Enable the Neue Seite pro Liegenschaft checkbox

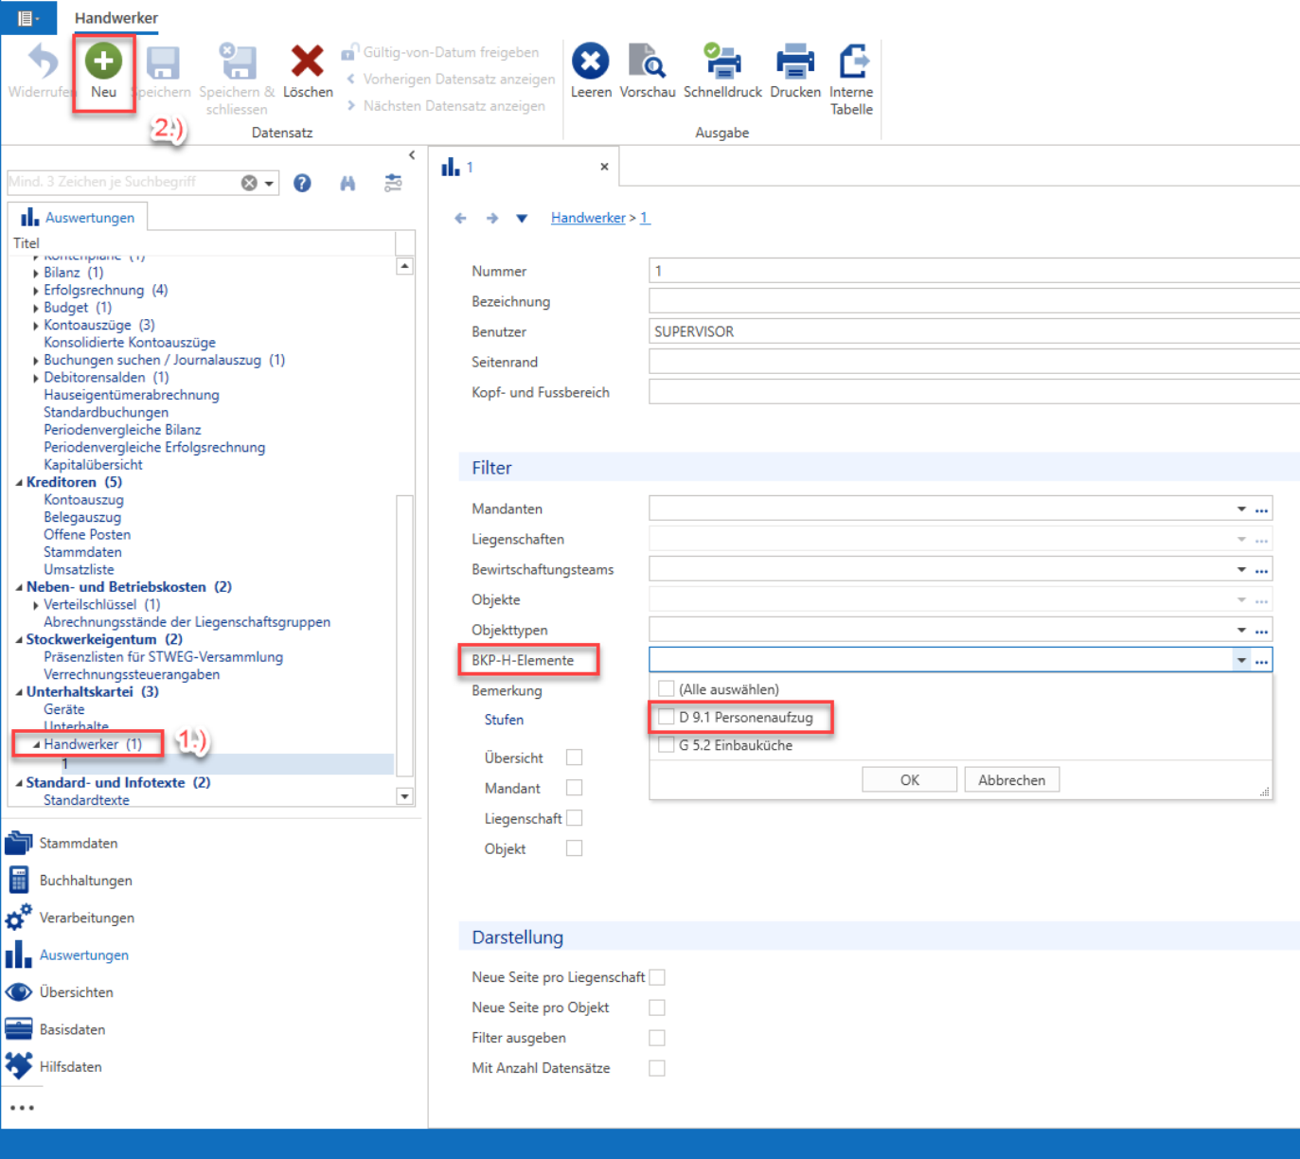point(657,977)
